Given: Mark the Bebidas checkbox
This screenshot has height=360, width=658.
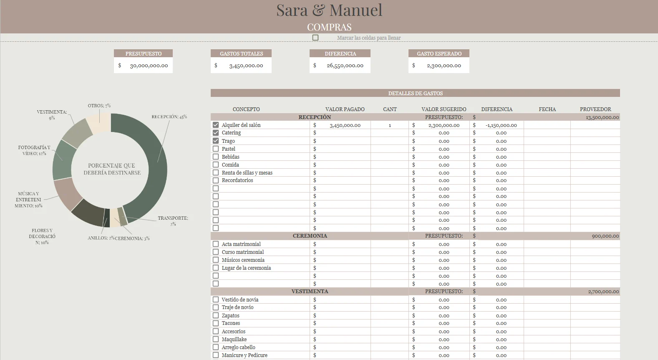Looking at the screenshot, I should (216, 157).
